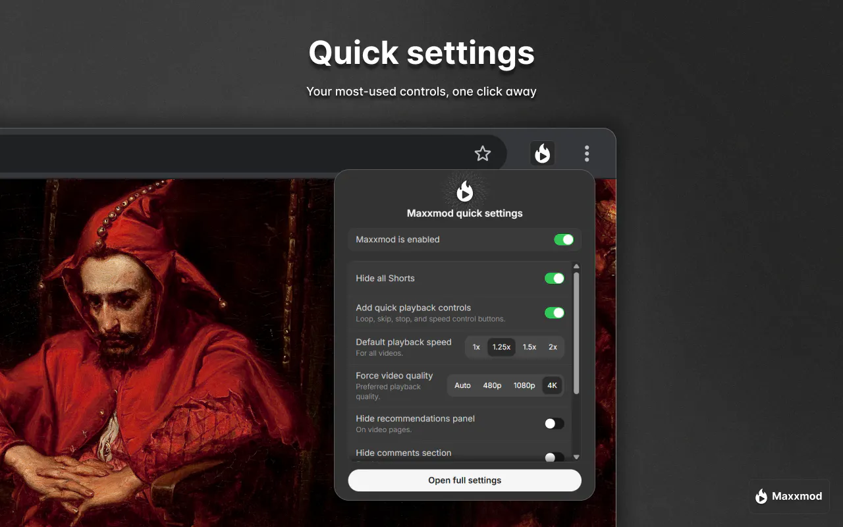Select 1.25x default playback speed
The image size is (843, 527).
(x=502, y=347)
